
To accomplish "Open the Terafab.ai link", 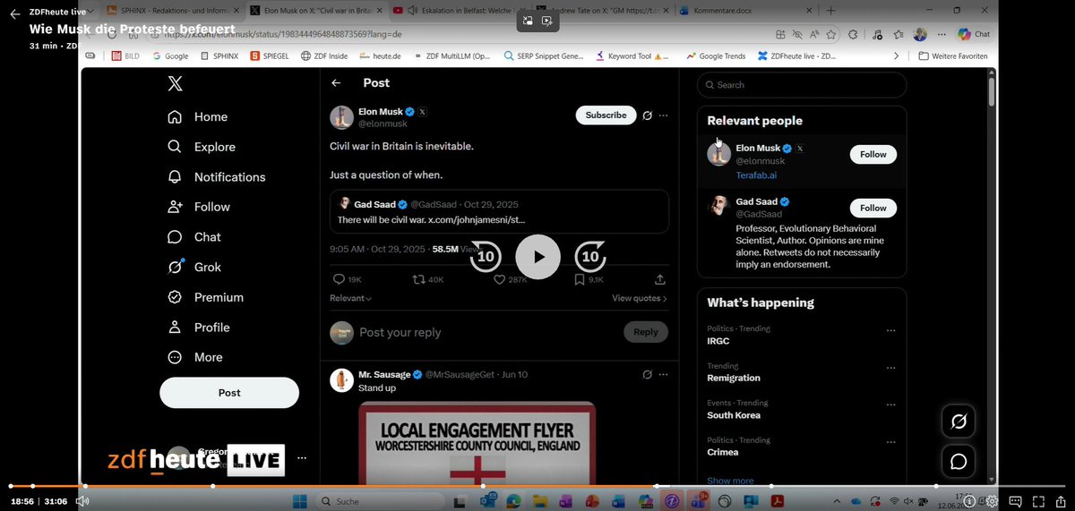I will (756, 175).
